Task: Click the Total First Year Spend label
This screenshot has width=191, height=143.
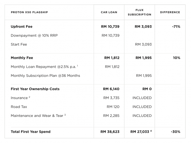Action: [x=31, y=132]
